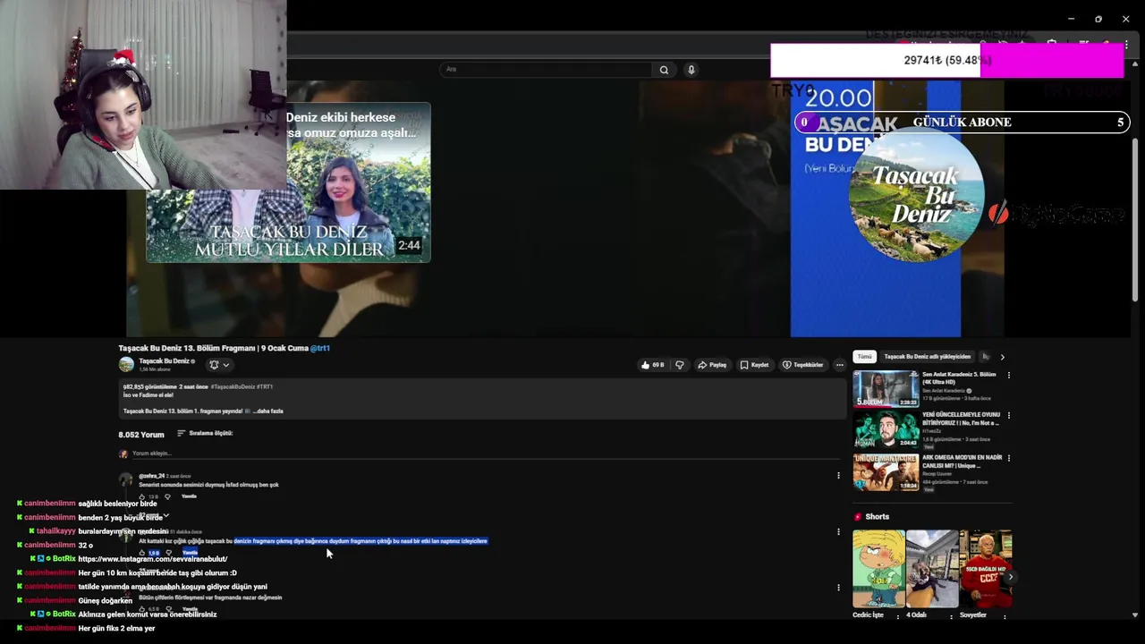Open options menu for @zehra_24 comment
Viewport: 1145px width, 644px height.
[x=838, y=476]
